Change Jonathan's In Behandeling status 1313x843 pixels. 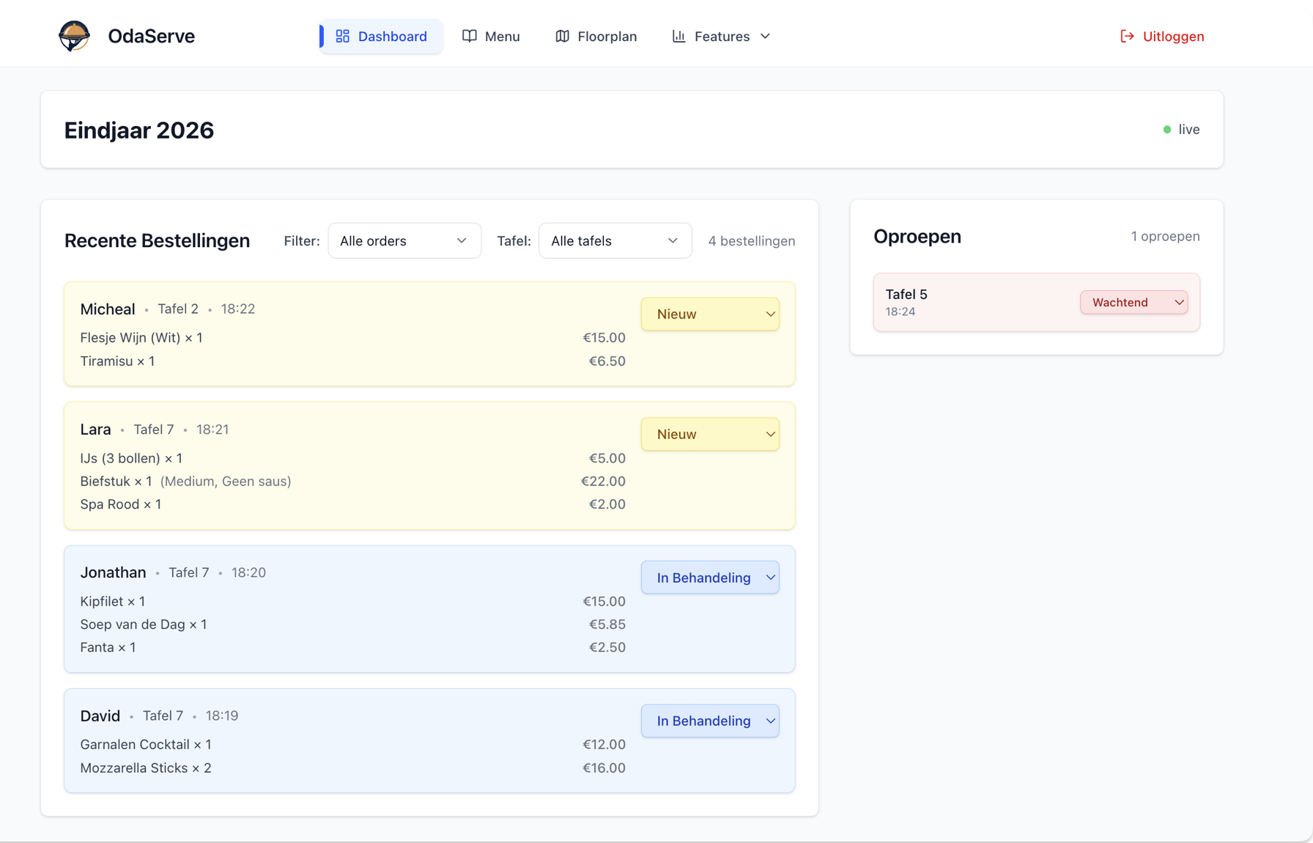[709, 578]
